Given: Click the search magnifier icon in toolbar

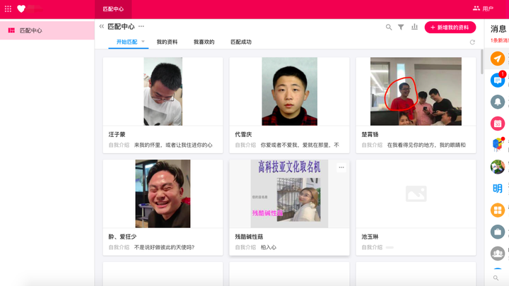Looking at the screenshot, I should 389,28.
